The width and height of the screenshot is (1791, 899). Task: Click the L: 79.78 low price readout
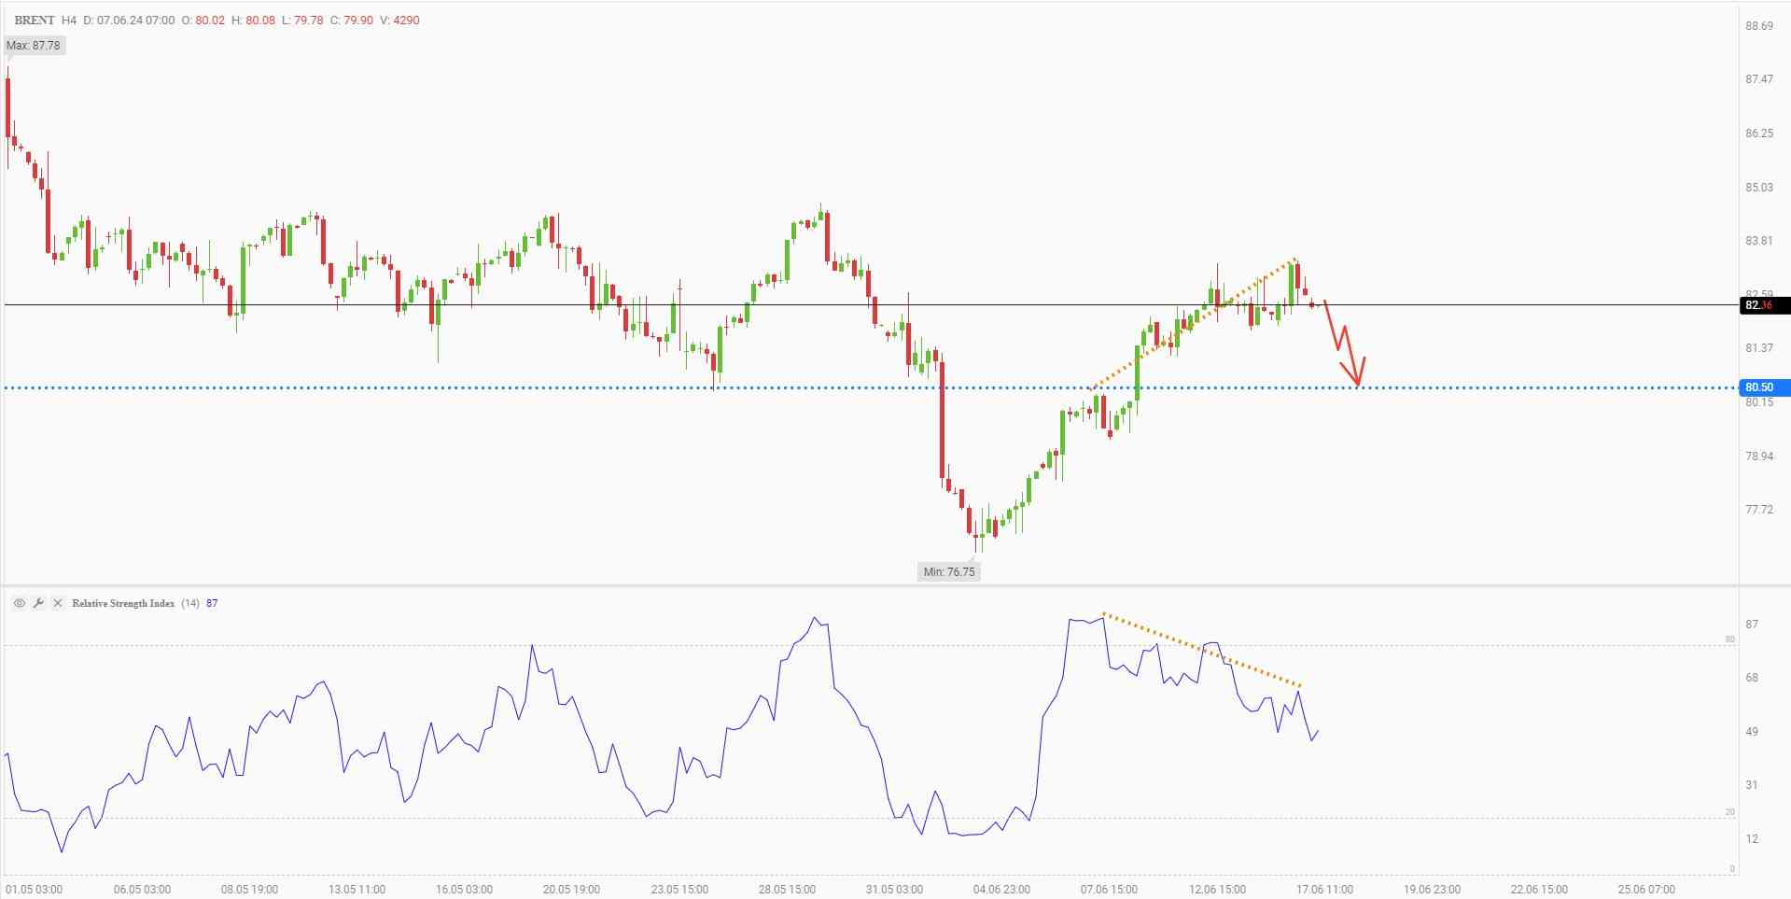(x=302, y=20)
